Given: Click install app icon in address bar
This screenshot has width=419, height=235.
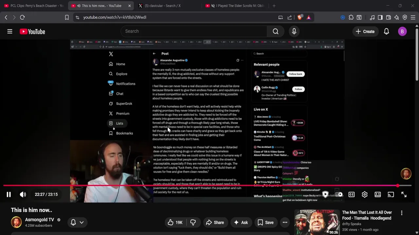Looking at the screenshot, I should click(281, 17).
